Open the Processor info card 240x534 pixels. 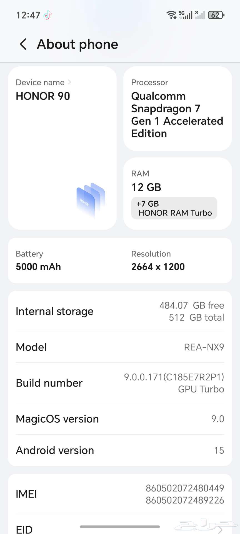pos(177,108)
